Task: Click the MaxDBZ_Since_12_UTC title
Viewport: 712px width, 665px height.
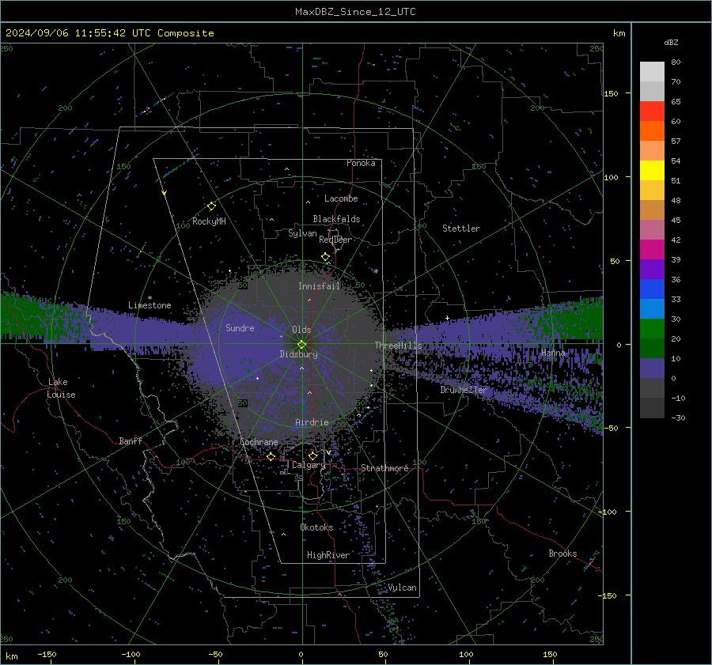Action: 355,12
